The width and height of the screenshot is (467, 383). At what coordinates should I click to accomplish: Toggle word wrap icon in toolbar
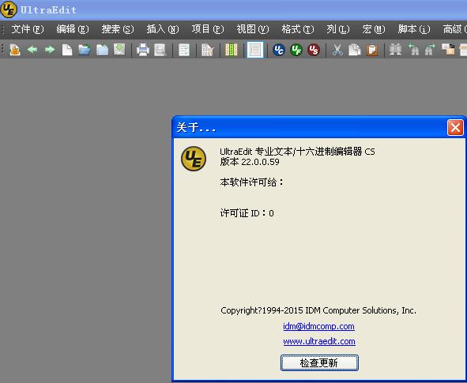point(184,50)
